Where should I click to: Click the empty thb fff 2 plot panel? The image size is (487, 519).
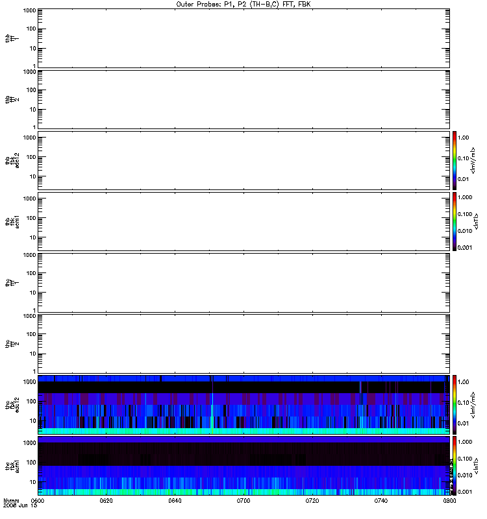tap(243, 100)
